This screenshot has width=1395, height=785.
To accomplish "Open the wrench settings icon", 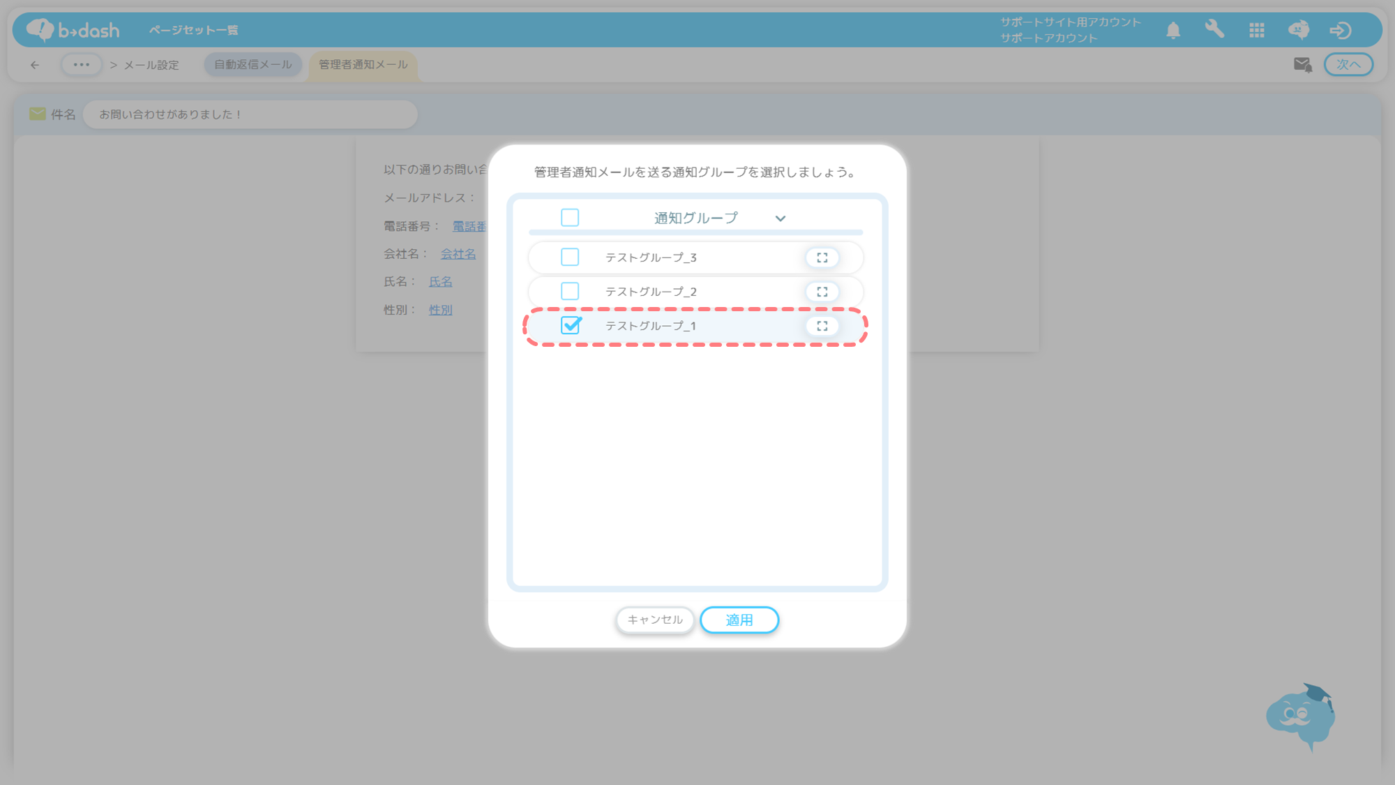I will coord(1214,29).
